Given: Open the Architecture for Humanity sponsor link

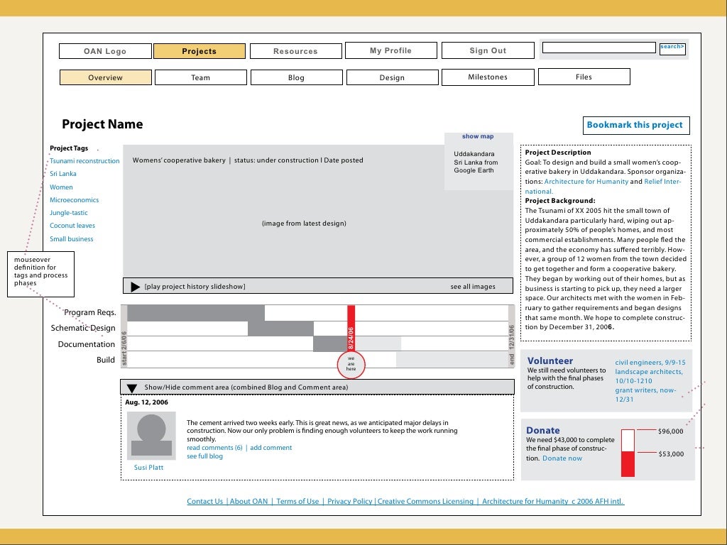Looking at the screenshot, I should click(586, 182).
